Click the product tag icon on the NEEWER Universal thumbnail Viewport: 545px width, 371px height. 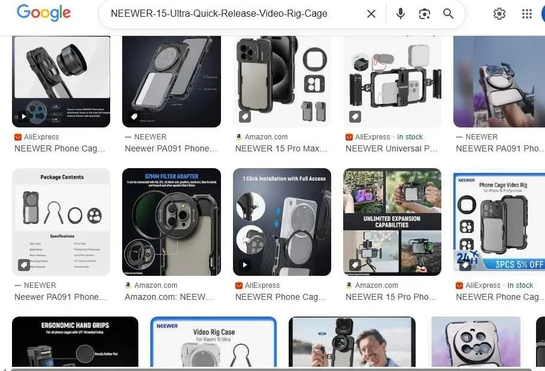point(355,116)
